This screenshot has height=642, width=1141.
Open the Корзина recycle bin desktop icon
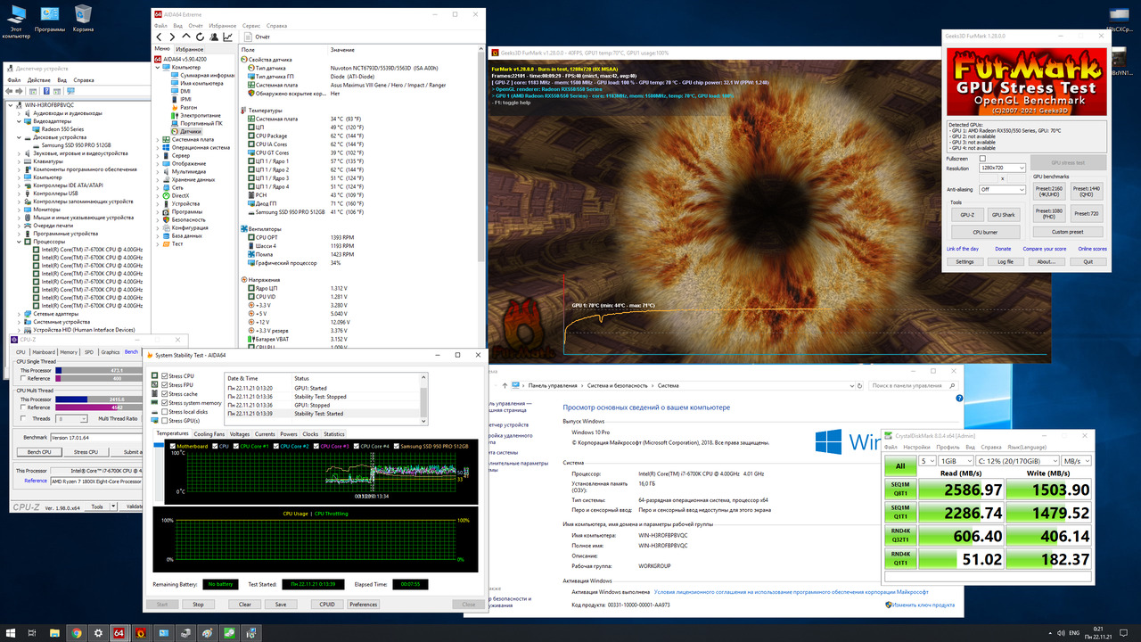(83, 14)
